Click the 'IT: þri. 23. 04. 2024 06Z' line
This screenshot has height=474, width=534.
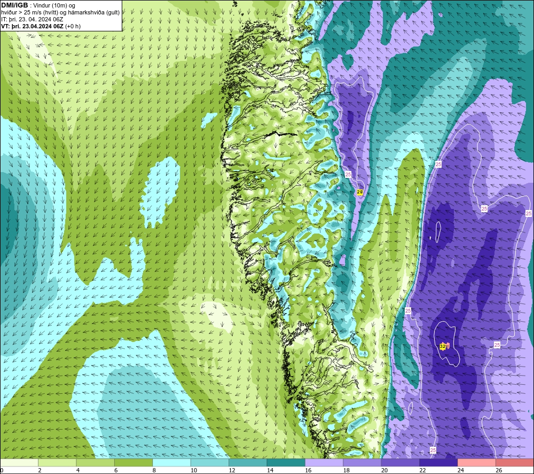[x=32, y=19]
